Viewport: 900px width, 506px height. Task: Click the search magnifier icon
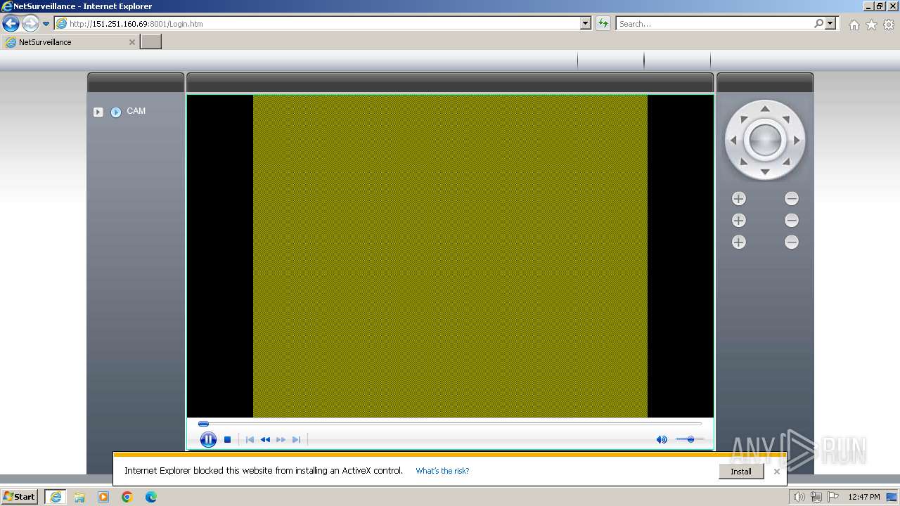(818, 23)
